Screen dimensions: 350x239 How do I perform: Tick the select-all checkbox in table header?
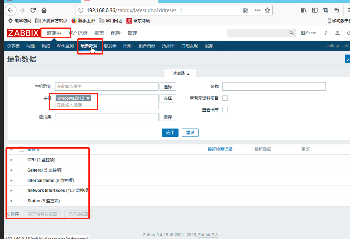(x=22, y=149)
